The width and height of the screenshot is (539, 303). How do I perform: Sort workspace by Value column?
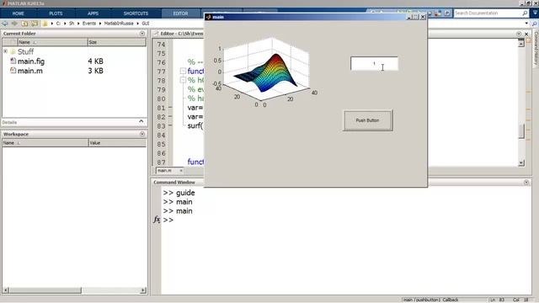click(x=117, y=143)
